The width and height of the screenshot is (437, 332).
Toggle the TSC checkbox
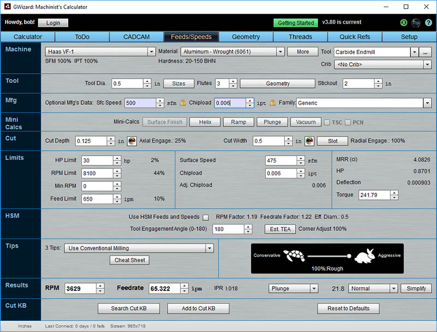pyautogui.click(x=327, y=122)
